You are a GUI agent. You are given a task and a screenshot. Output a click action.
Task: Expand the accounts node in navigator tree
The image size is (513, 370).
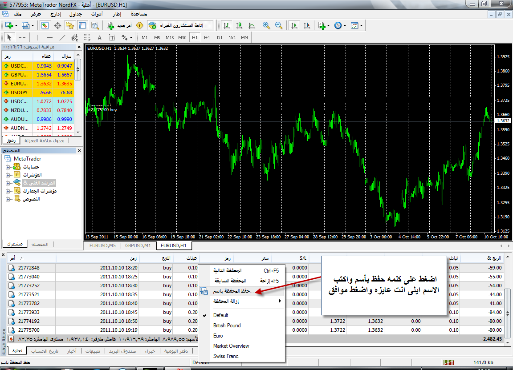(8, 167)
